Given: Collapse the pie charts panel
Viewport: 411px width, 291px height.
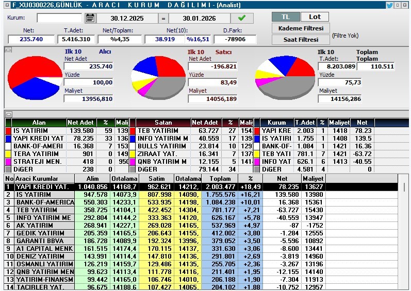Looking at the screenshot, I should point(8,50).
